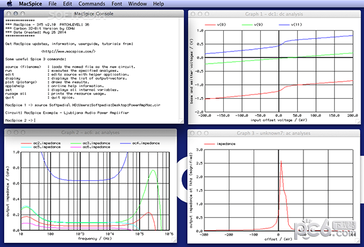Click the ac2.impedance legend label
The width and height of the screenshot is (364, 247).
[x=47, y=143]
